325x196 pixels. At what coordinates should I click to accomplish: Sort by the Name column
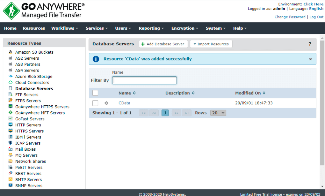(127, 93)
